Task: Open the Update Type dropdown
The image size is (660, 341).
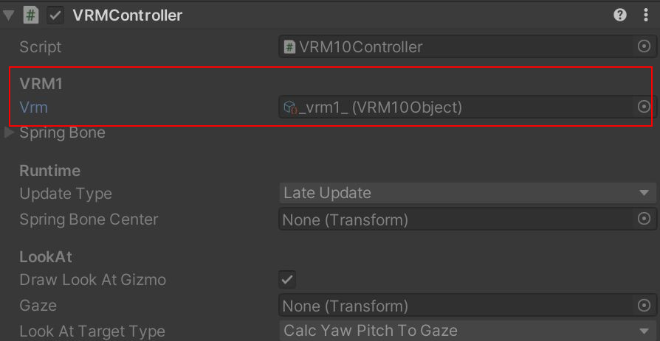Action: point(467,193)
